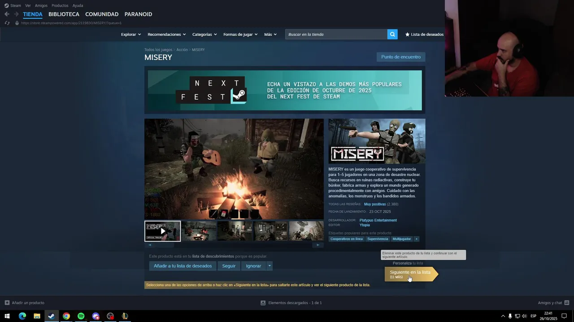
Task: Open the dropdown arrow beside Ignorar
Action: tap(269, 266)
